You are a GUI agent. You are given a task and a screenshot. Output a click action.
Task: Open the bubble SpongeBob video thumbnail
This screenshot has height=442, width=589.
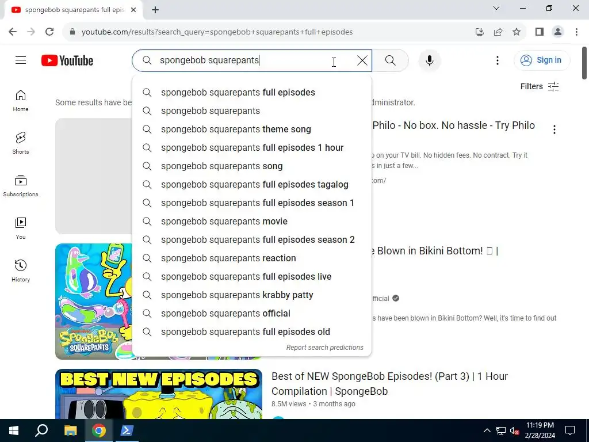[94, 302]
